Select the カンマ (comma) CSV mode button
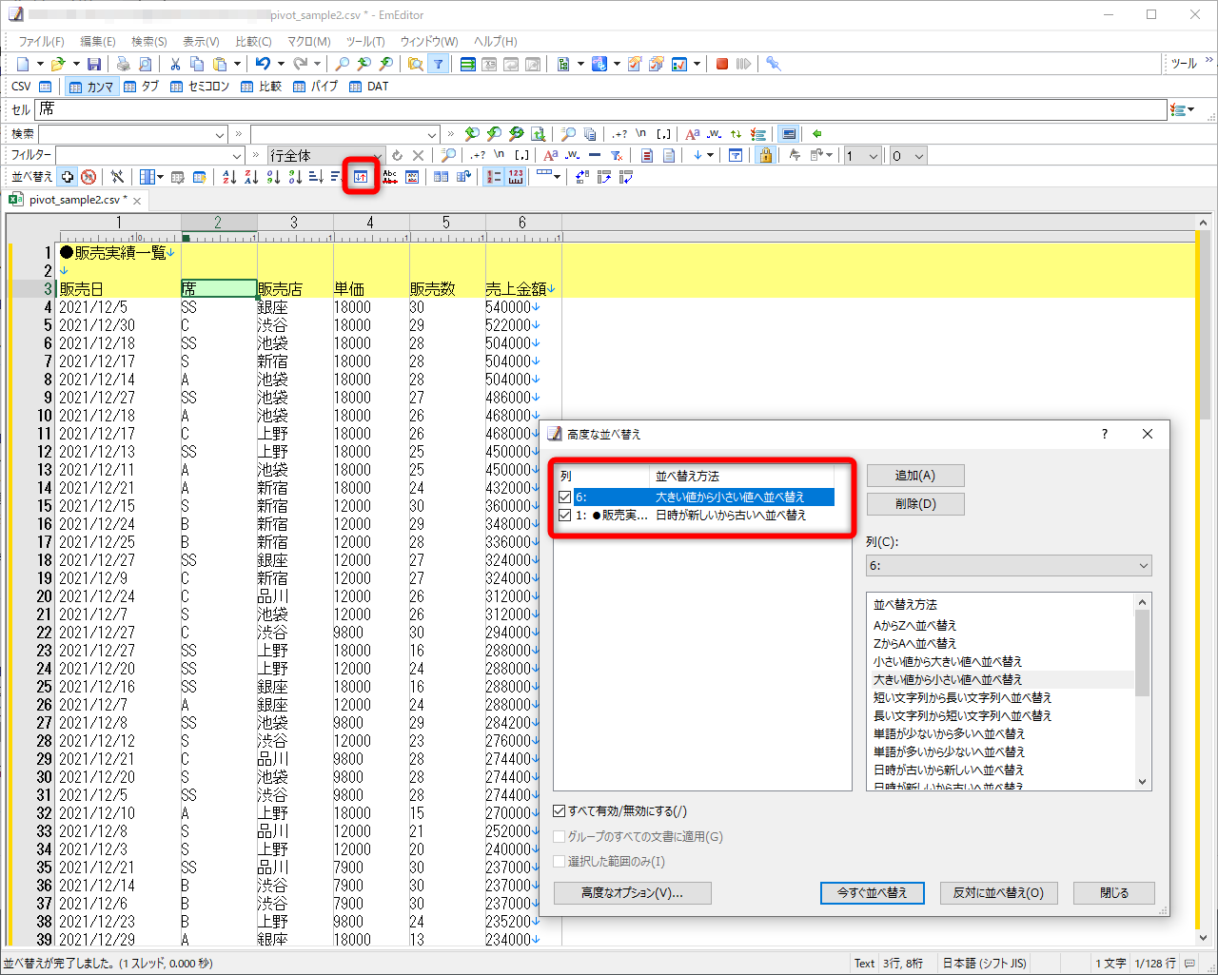1218x975 pixels. coord(91,87)
